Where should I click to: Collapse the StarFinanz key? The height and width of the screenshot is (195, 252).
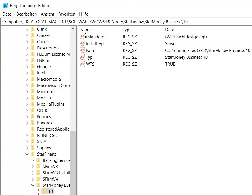[27, 154]
